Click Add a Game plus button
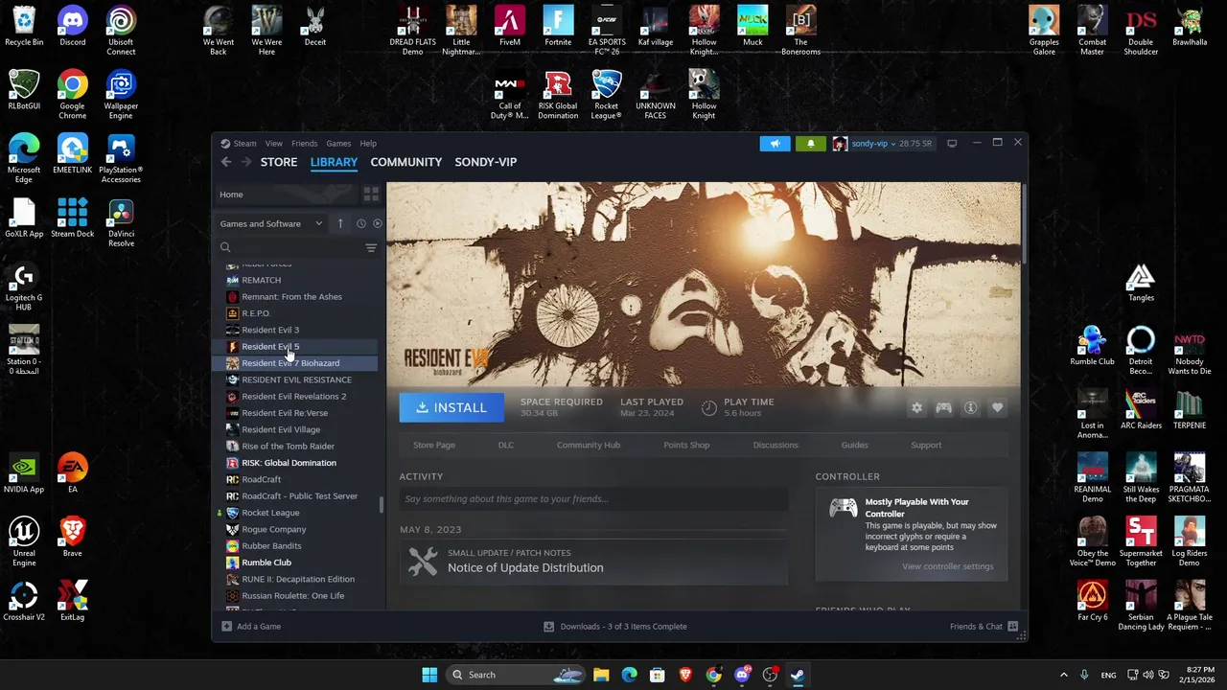Viewport: 1227px width, 690px height. click(251, 627)
